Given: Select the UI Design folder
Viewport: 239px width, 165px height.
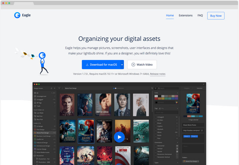Looking at the screenshot, I should pyautogui.click(x=45, y=126).
